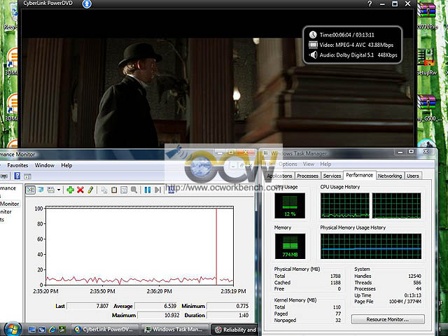Click the View Log Data toolbar icon
Image resolution: width=448 pixels, height=336 pixels.
tap(41, 190)
